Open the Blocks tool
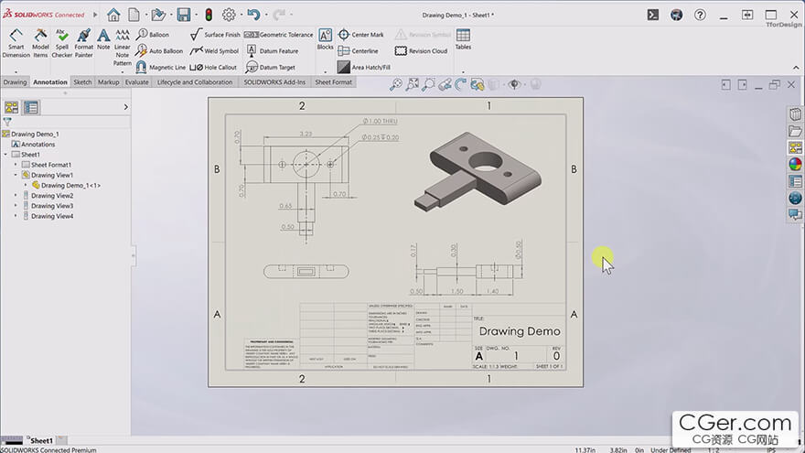 point(325,39)
